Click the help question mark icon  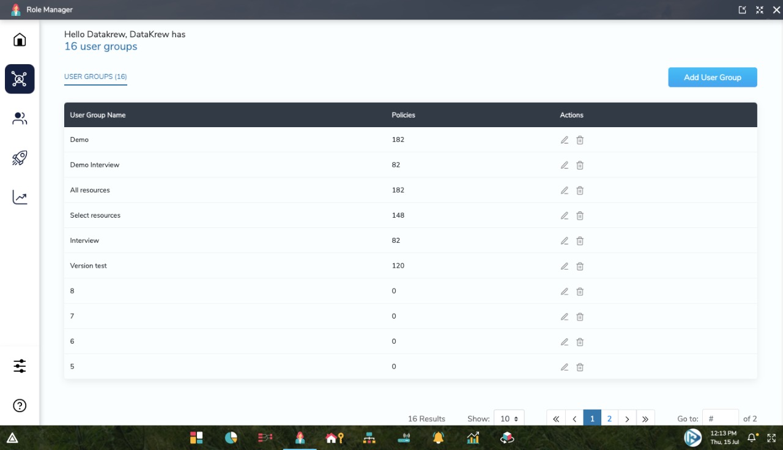click(20, 405)
